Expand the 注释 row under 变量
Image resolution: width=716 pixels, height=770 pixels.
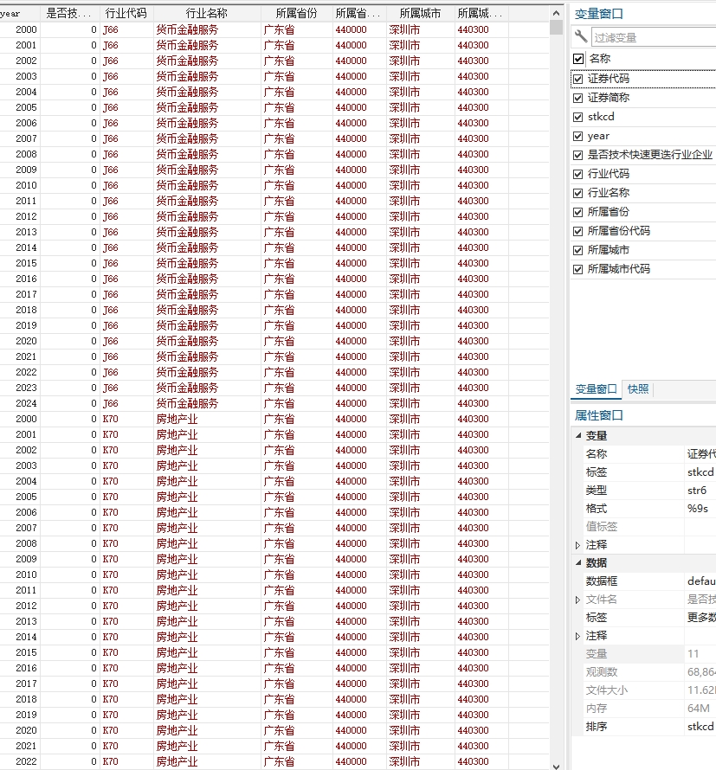[x=578, y=545]
